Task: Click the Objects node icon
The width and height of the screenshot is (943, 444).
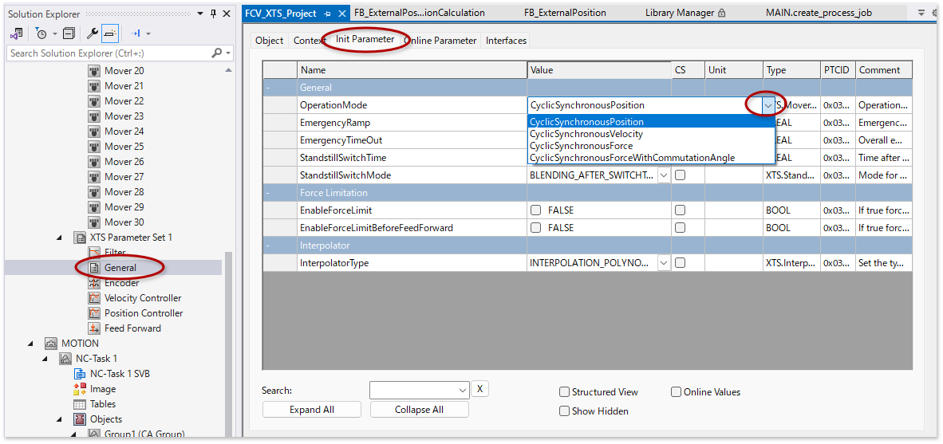Action: pyautogui.click(x=80, y=419)
